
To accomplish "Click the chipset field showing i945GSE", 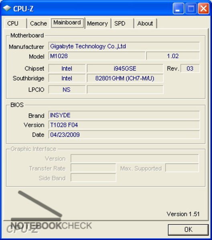I will click(x=125, y=68).
